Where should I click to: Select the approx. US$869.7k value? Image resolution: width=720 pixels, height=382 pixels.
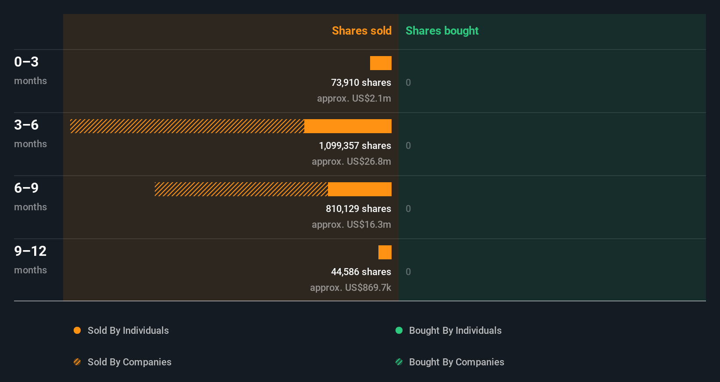[x=350, y=287]
